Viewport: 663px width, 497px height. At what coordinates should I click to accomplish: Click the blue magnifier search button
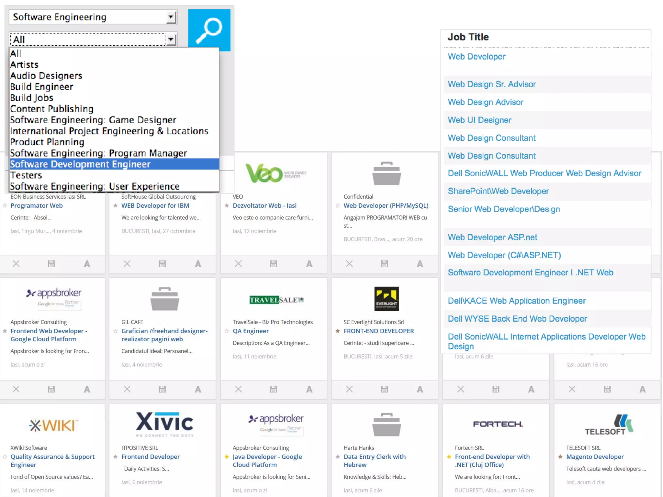tap(209, 30)
